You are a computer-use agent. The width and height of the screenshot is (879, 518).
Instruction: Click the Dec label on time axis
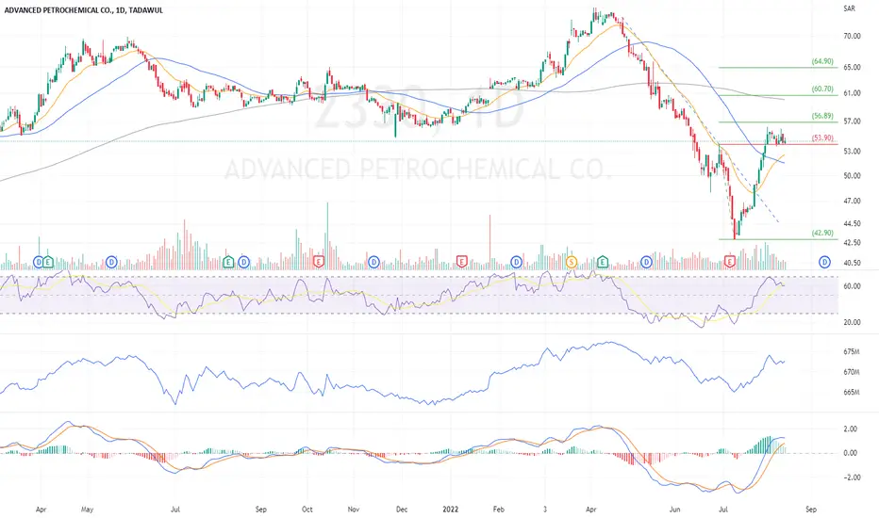pyautogui.click(x=402, y=510)
